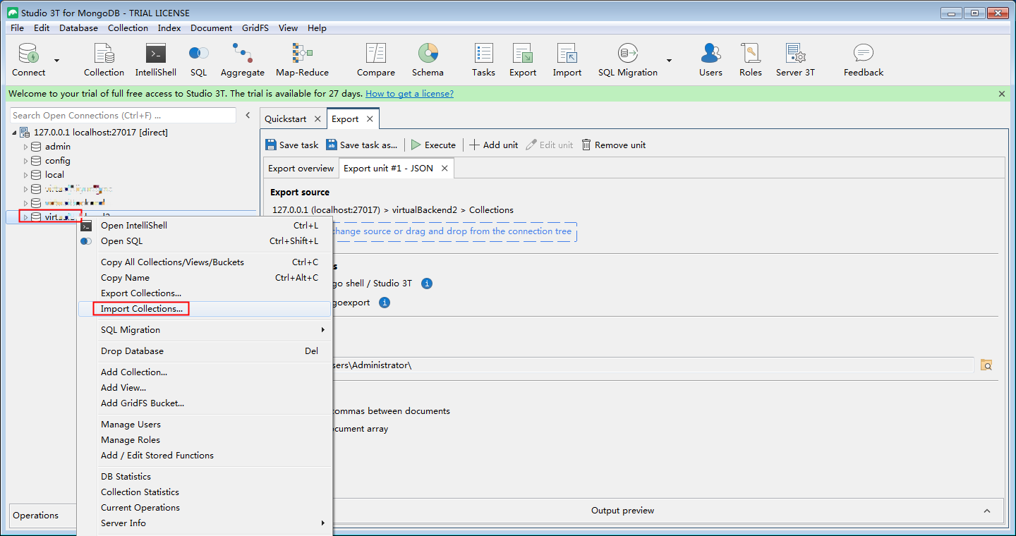This screenshot has width=1016, height=536.
Task: Close the Export tab
Action: tap(370, 119)
